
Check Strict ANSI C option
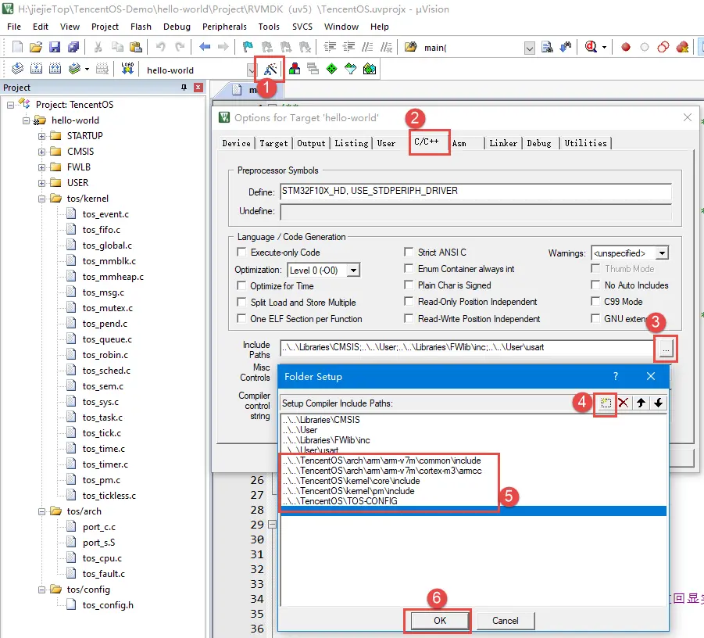click(x=409, y=252)
